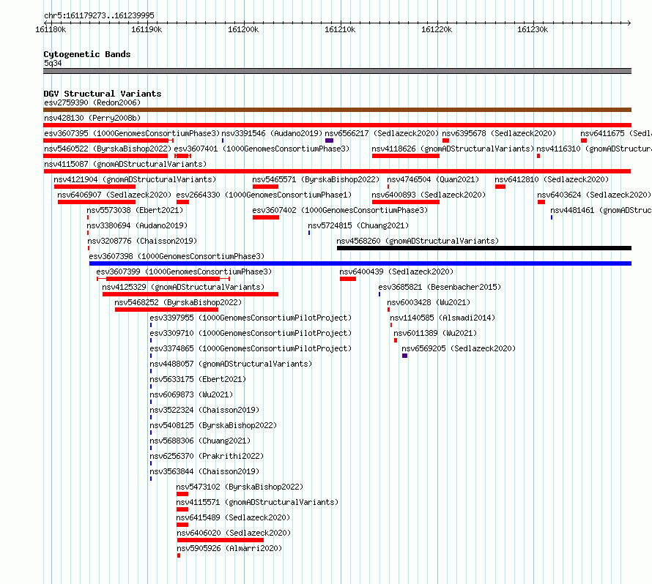
Task: Click nsv5633175 (Ebert2021) label
Action: tap(198, 379)
